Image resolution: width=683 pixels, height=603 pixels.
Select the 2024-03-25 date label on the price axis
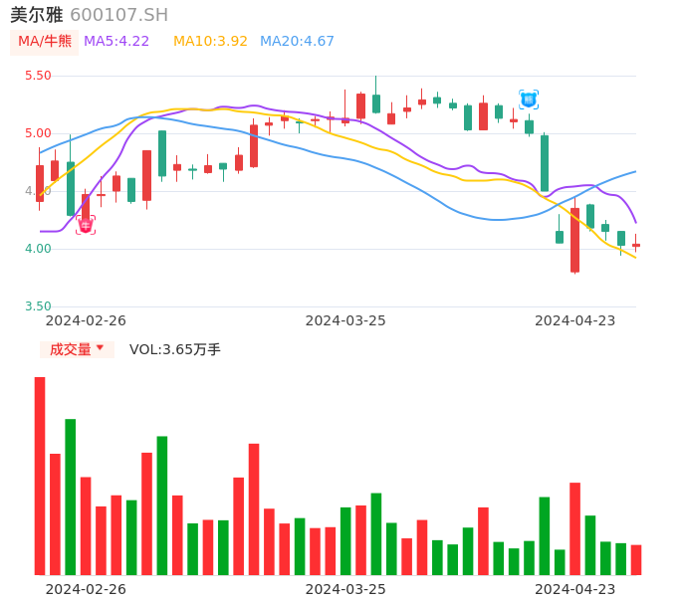[x=345, y=320]
